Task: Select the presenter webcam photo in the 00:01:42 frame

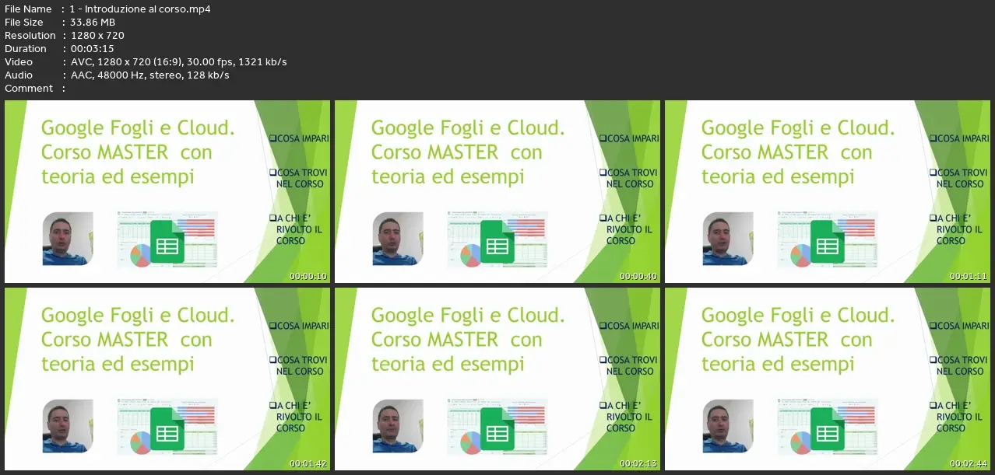Action: [68, 426]
